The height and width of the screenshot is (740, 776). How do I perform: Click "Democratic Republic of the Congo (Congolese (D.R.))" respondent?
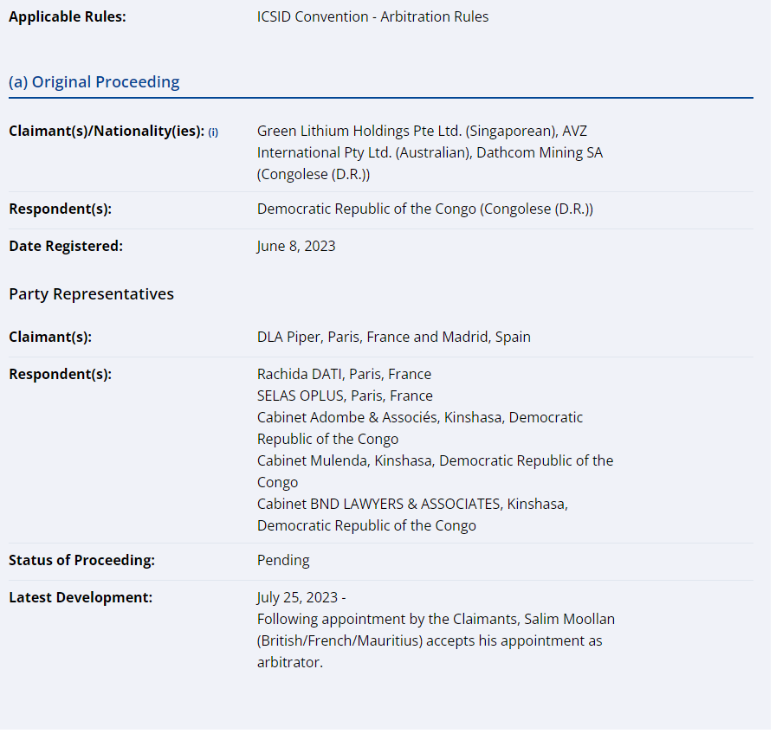(x=424, y=209)
